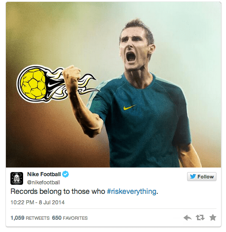The height and width of the screenshot is (232, 226).
Task: Click the Nike Football display name
Action: click(44, 174)
